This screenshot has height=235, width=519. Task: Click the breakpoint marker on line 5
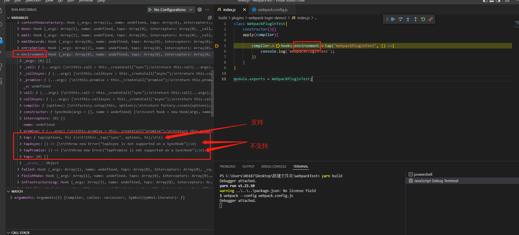pos(217,46)
